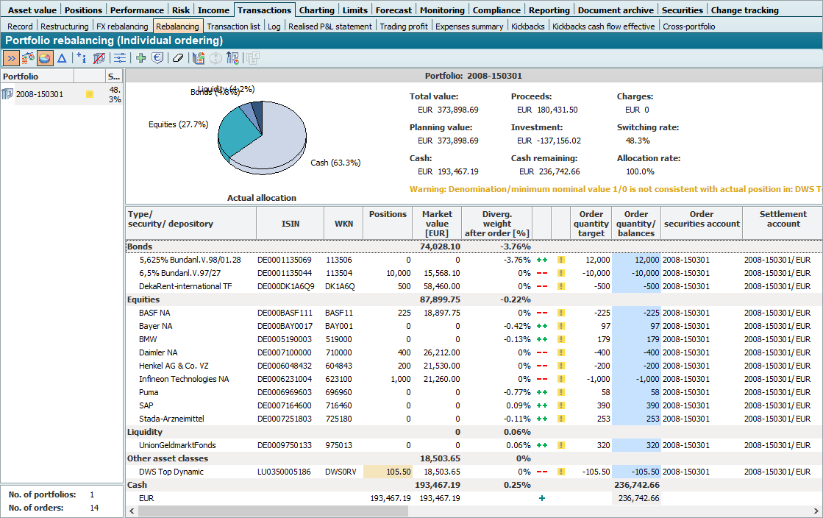Click the eraser icon in toolbar
The width and height of the screenshot is (823, 518).
pos(178,58)
